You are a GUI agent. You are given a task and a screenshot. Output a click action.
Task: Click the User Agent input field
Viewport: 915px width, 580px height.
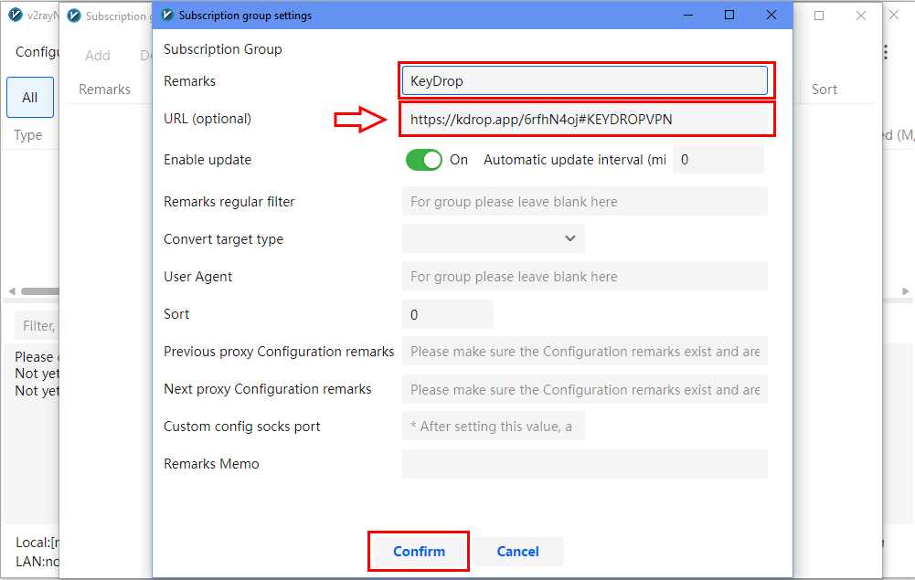[584, 276]
